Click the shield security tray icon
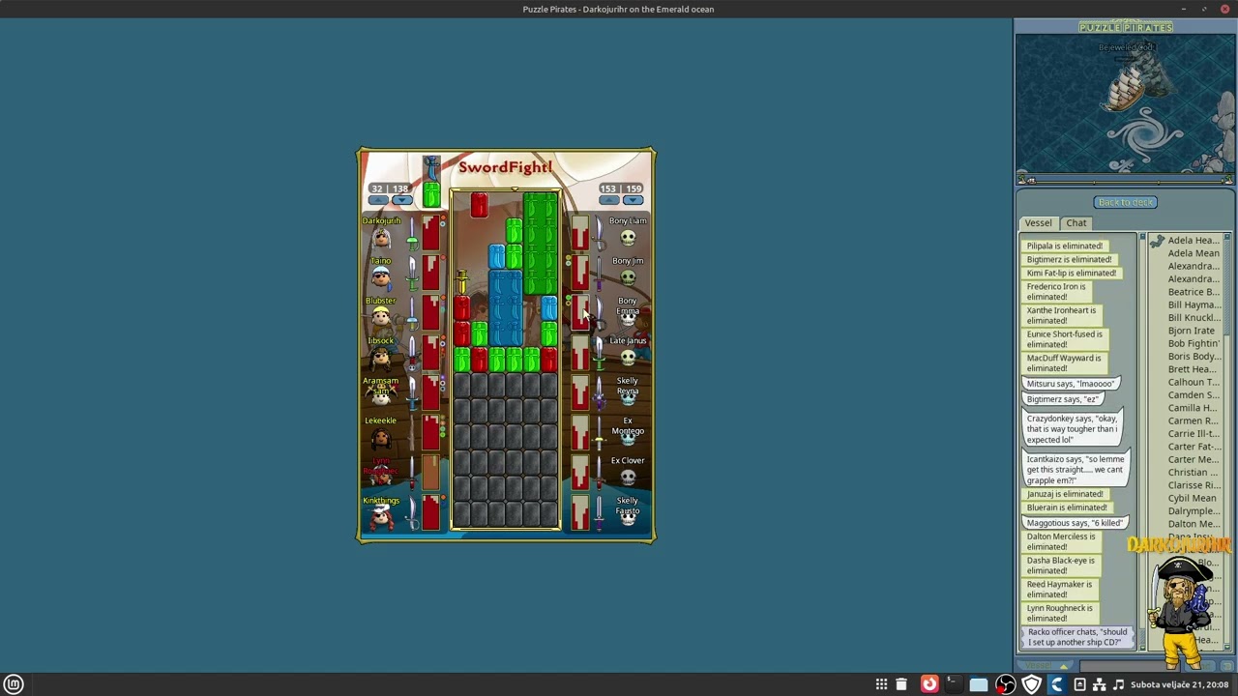1238x696 pixels. point(1031,685)
